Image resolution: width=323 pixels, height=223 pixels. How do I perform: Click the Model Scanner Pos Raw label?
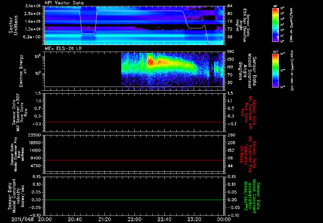(17, 154)
